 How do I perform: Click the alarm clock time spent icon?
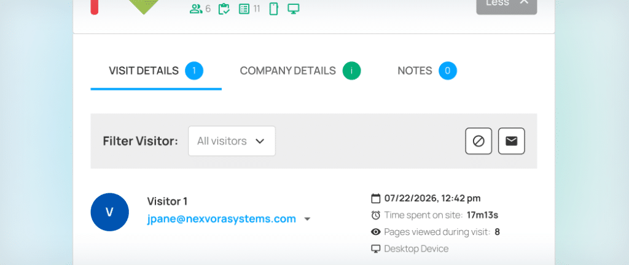click(x=375, y=215)
